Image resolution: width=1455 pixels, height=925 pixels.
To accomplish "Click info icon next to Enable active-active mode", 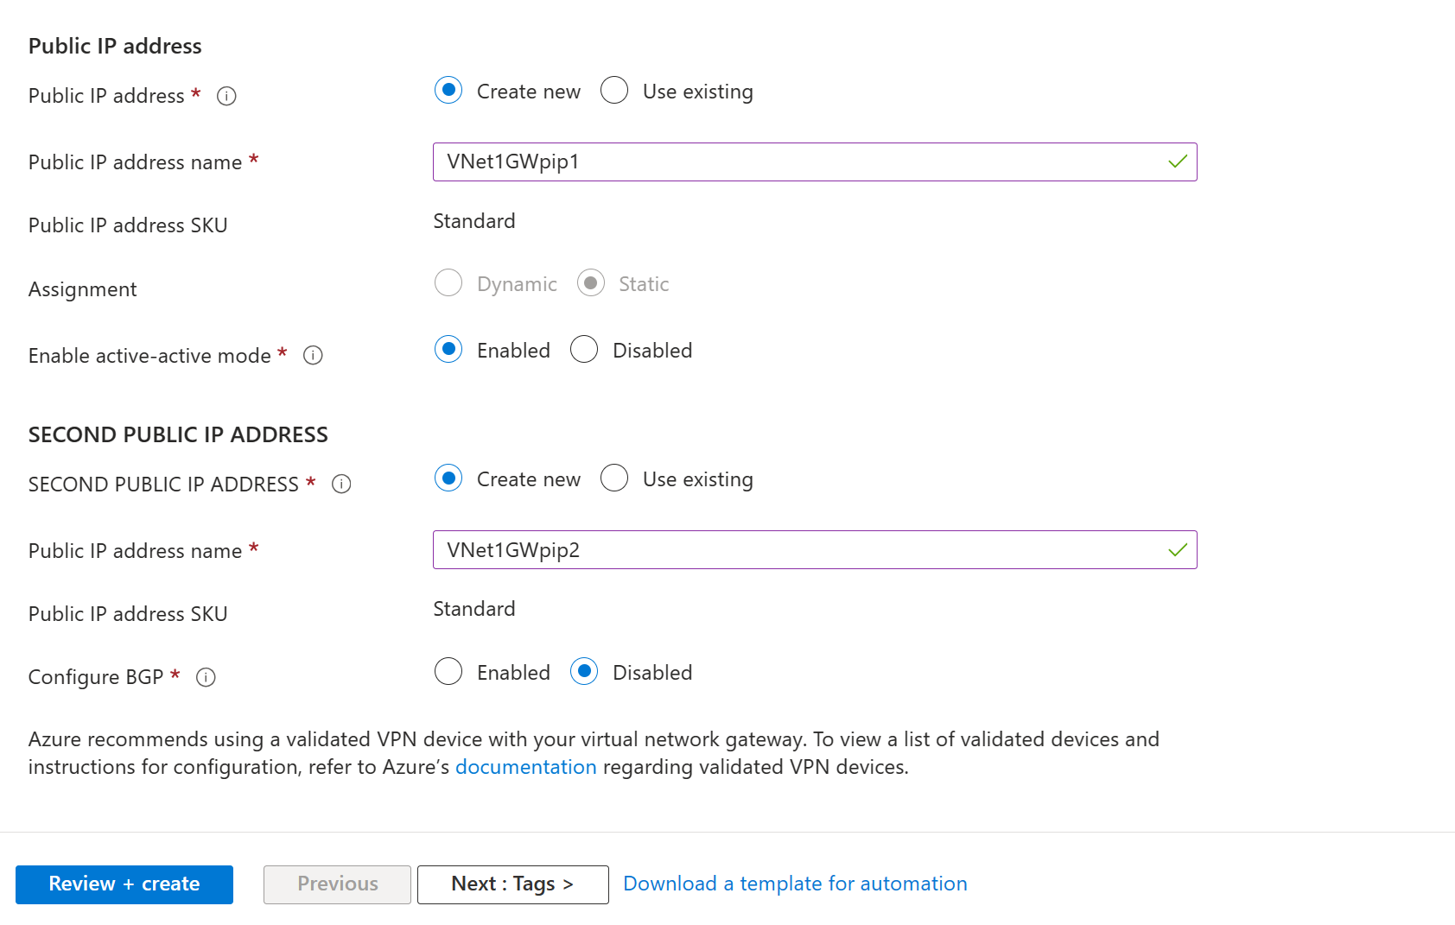I will click(313, 355).
